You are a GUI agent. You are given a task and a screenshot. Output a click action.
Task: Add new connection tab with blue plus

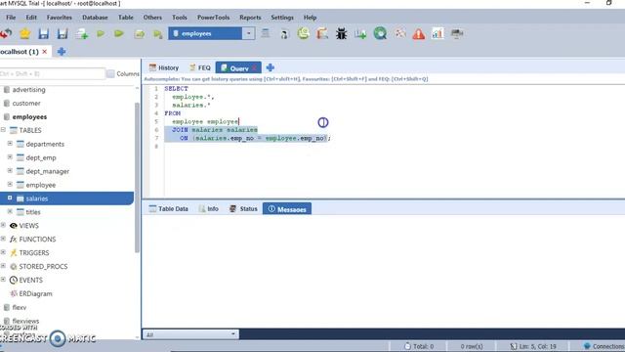tap(62, 52)
